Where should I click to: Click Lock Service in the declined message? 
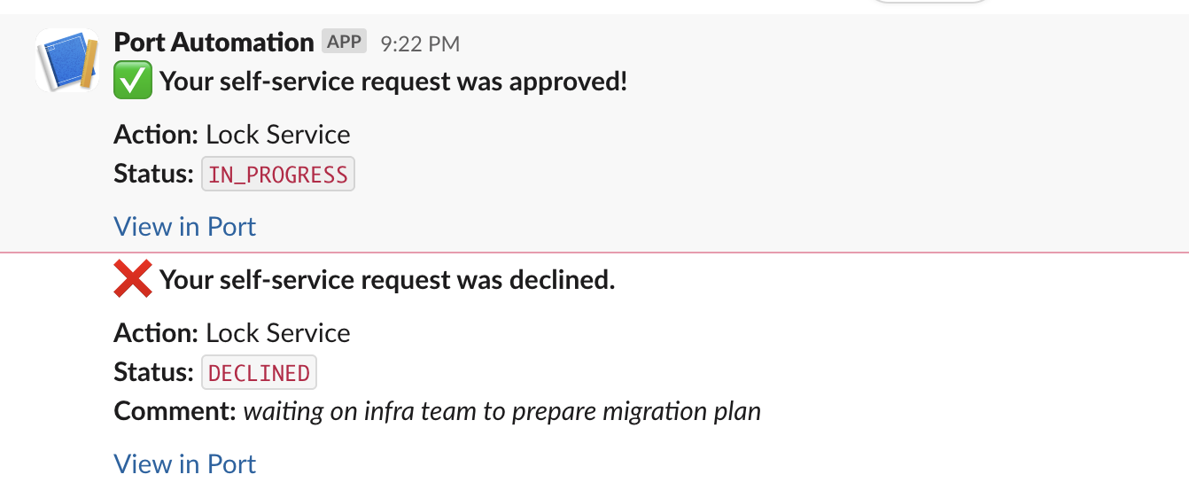click(x=278, y=333)
